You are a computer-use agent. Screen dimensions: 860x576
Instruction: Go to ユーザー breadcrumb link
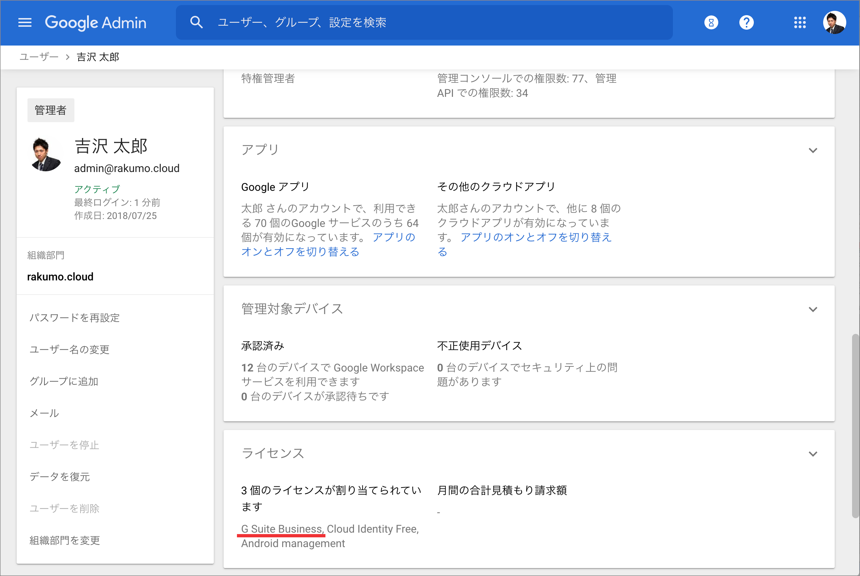(x=39, y=57)
